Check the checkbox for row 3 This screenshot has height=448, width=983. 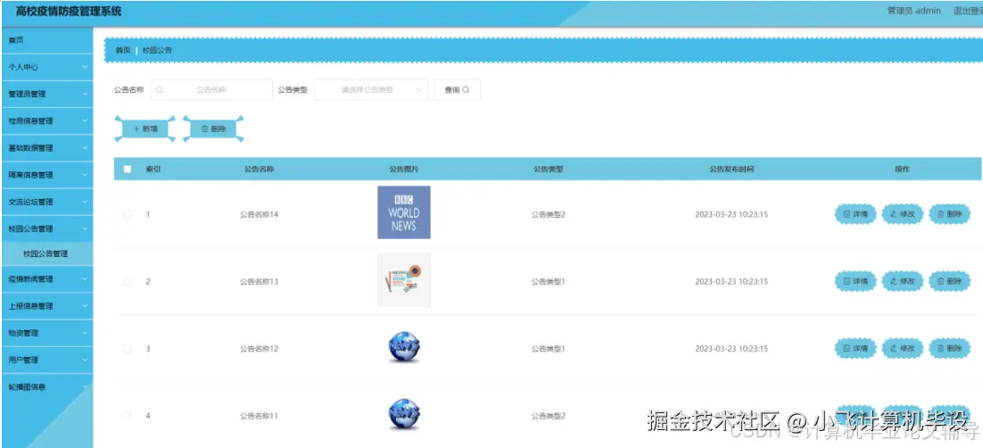point(128,349)
